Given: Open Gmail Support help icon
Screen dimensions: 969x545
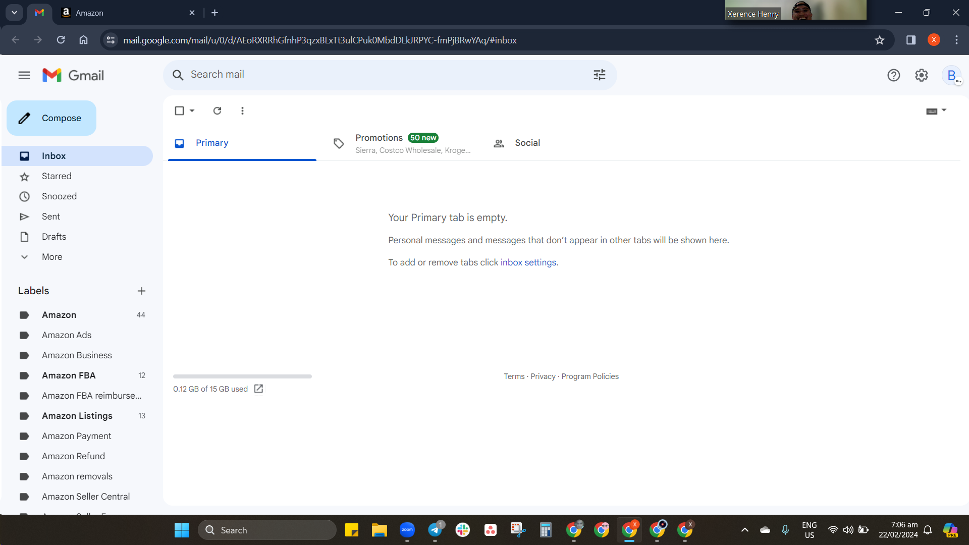Looking at the screenshot, I should 893,75.
